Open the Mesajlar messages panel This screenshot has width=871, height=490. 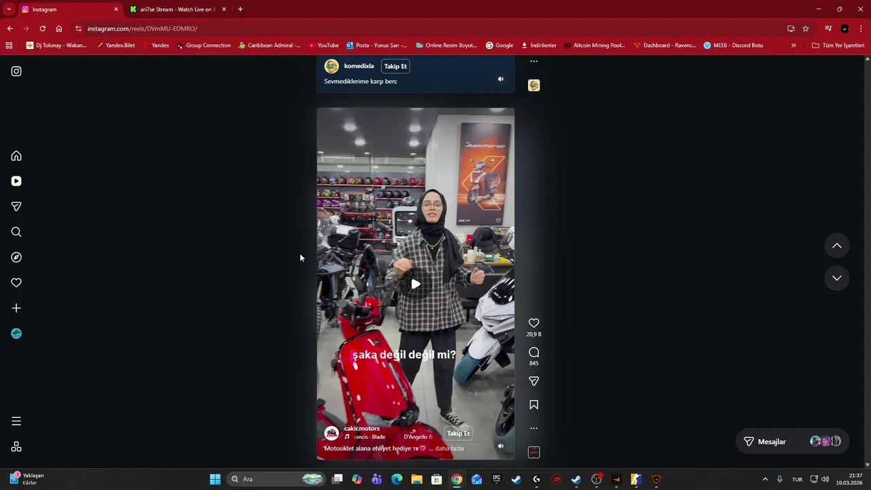pyautogui.click(x=792, y=442)
